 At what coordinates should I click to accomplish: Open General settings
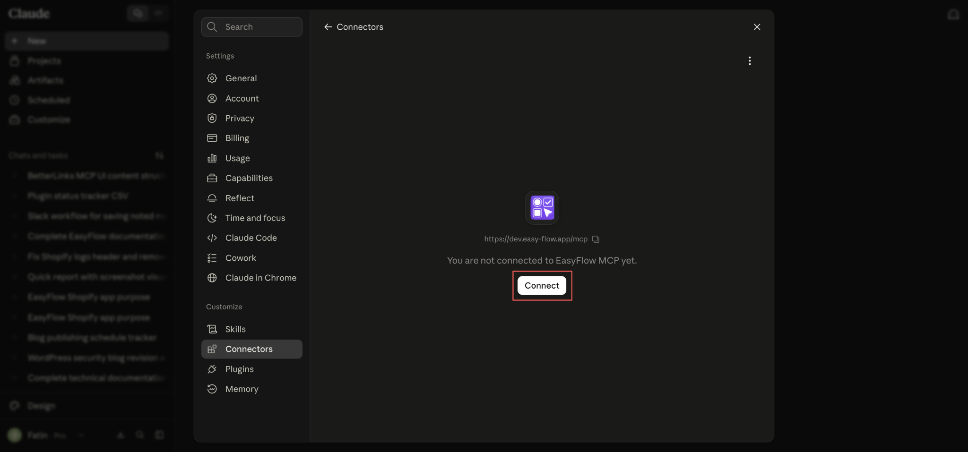coord(252,78)
